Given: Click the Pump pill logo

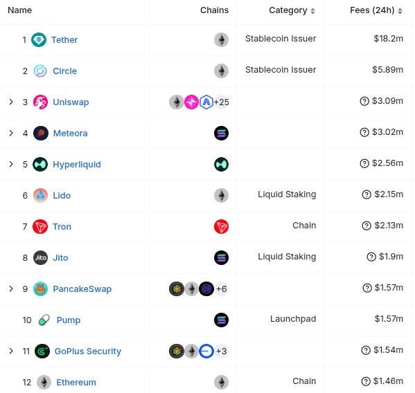Looking at the screenshot, I should click(x=44, y=320).
